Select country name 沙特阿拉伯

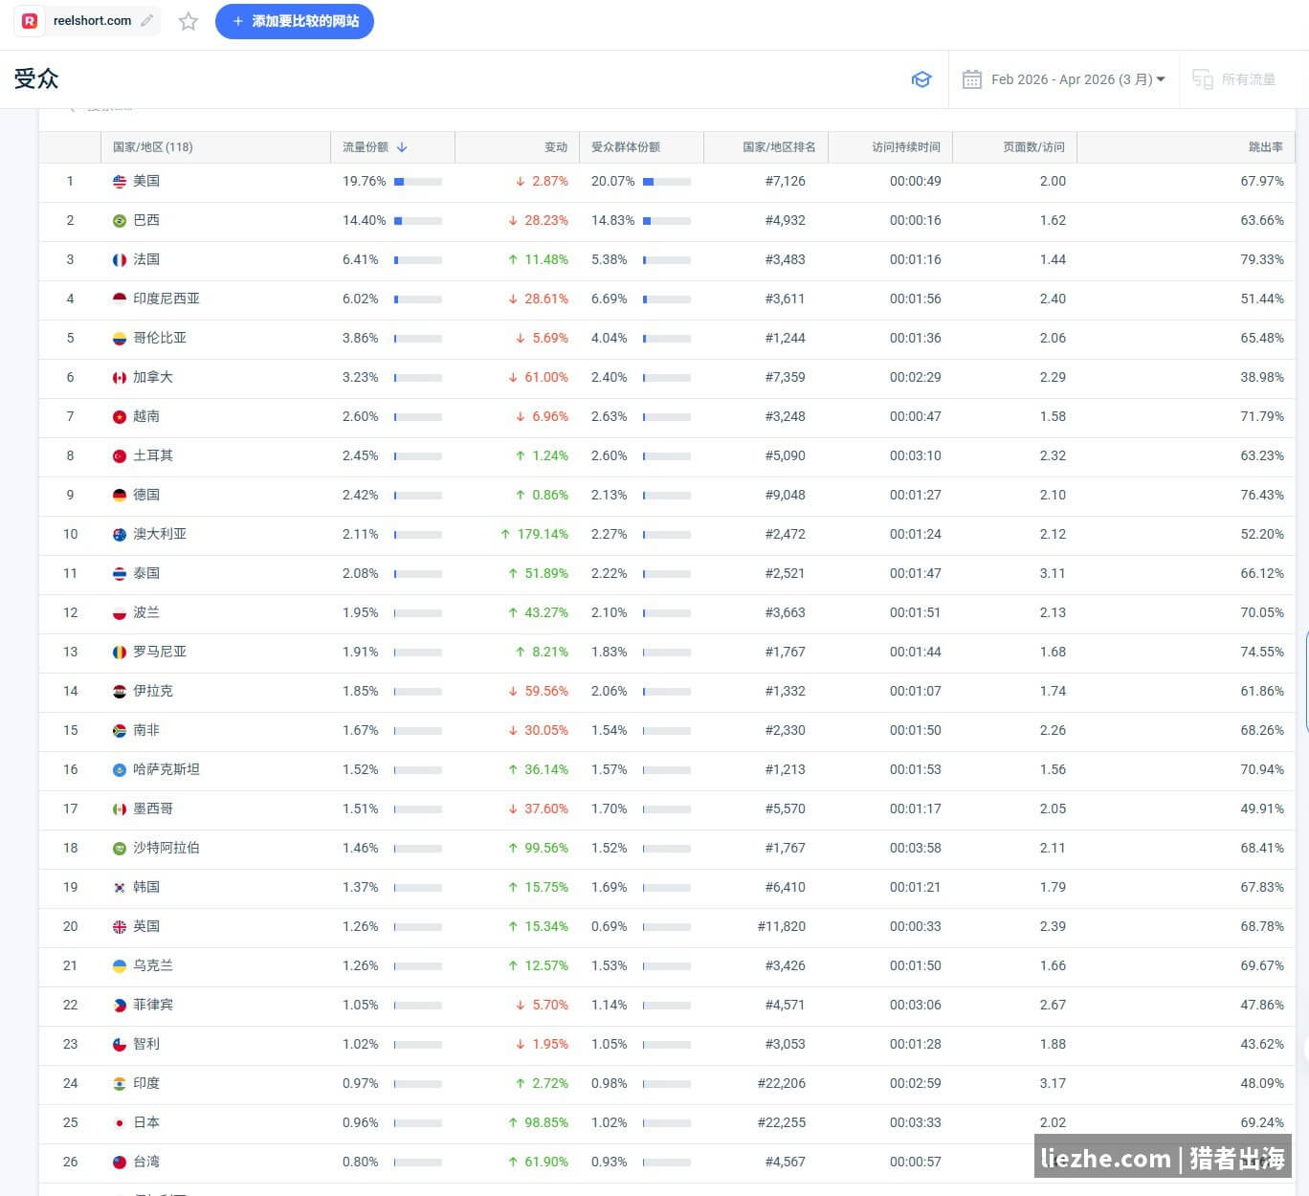tap(166, 848)
